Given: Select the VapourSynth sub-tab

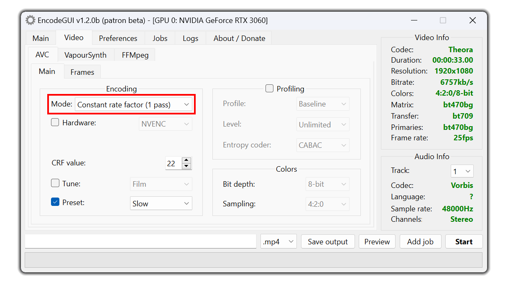Looking at the screenshot, I should tap(85, 55).
